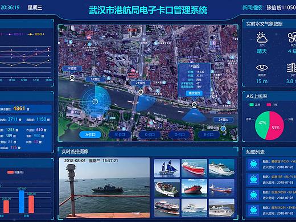Screen dimensions: 296x222
Task: Click the 3711 ship count value
Action: (13, 119)
